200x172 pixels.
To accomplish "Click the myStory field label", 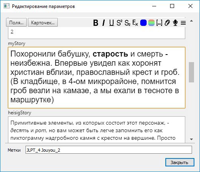I will (x=17, y=43).
